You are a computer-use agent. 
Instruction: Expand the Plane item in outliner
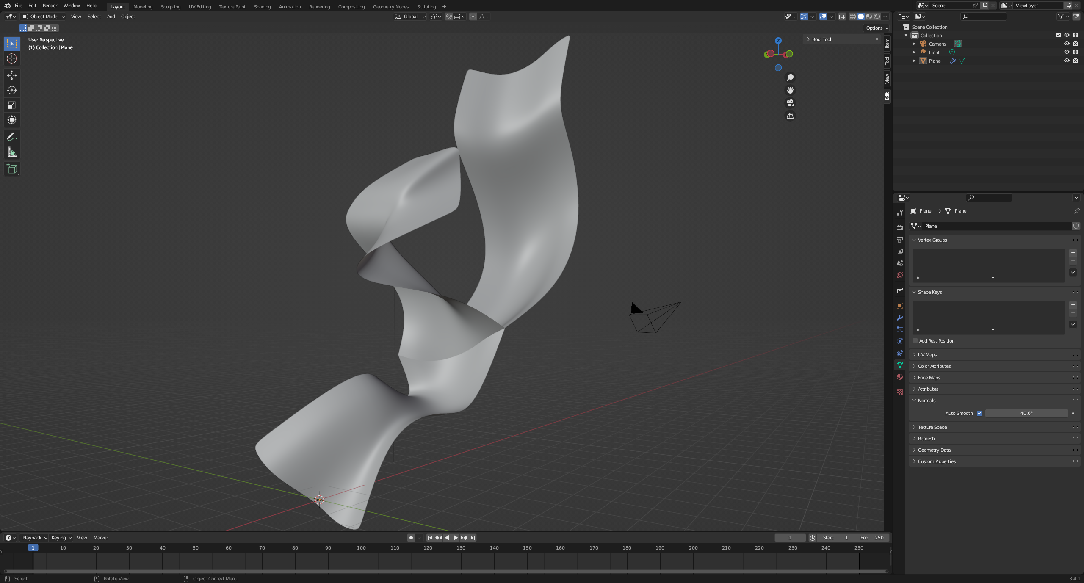click(915, 61)
